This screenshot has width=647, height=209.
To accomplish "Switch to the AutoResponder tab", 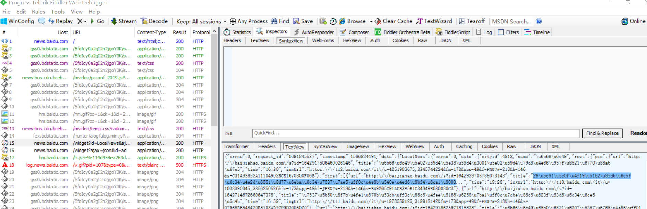I will (314, 32).
